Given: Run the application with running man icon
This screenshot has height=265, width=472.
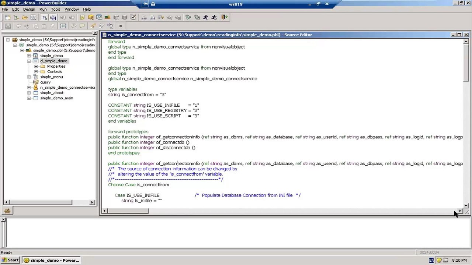Looking at the screenshot, I should (x=205, y=17).
